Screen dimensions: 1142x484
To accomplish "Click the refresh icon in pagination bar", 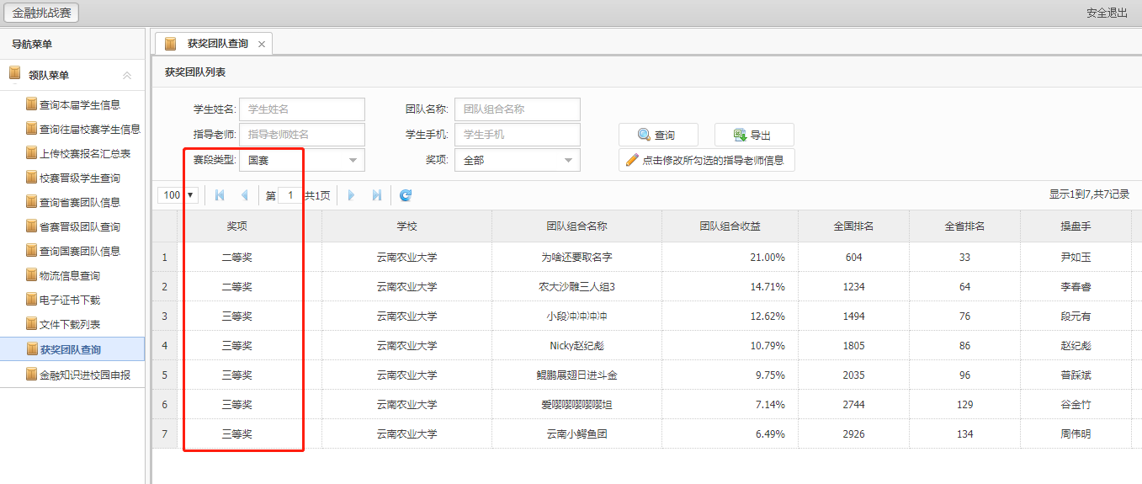I will point(406,195).
